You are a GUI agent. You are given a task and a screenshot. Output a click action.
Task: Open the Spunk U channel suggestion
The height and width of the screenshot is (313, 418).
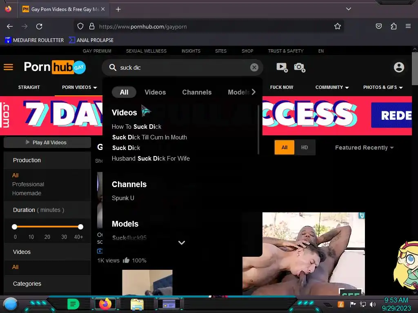123,198
